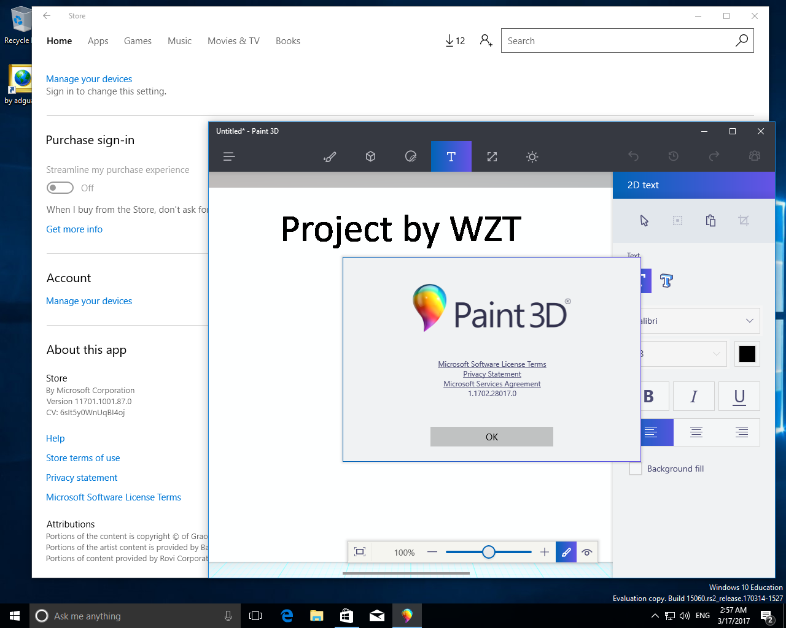The height and width of the screenshot is (628, 786).
Task: Click the fit-to-screen icon in zoom bar
Action: tap(360, 552)
